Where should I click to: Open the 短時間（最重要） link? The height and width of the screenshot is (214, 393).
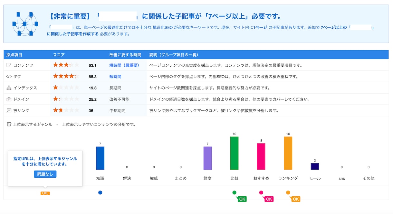(124, 65)
